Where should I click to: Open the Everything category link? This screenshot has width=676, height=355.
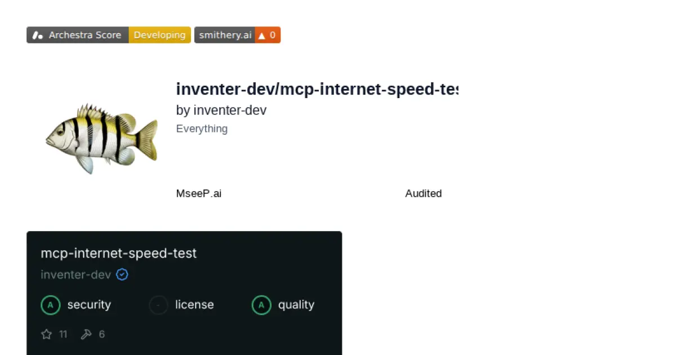pyautogui.click(x=202, y=128)
